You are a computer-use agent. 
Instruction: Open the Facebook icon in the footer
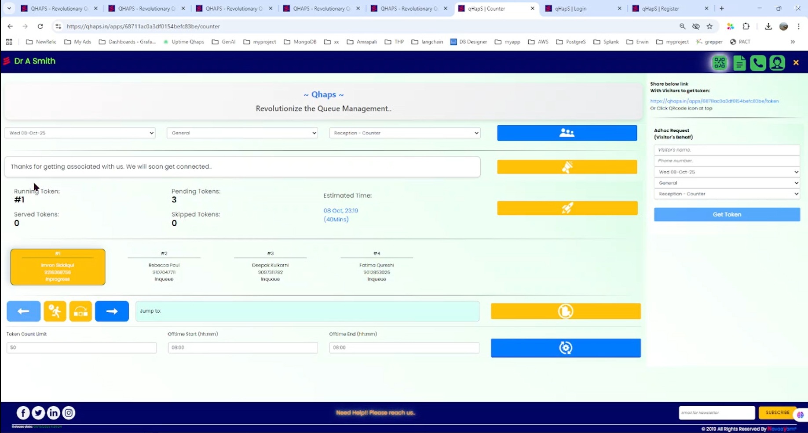22,412
